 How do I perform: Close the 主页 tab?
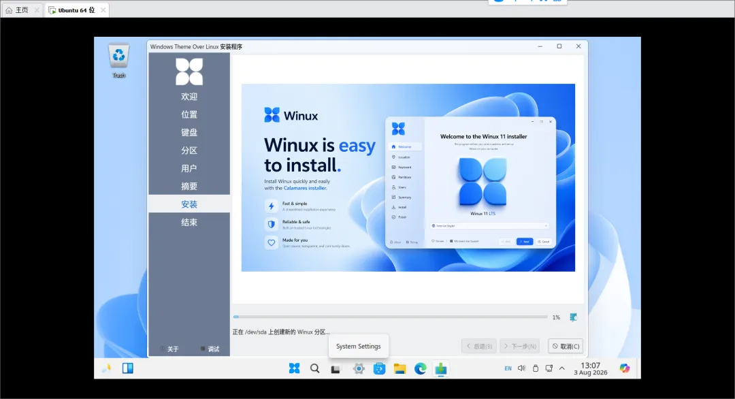pyautogui.click(x=37, y=10)
